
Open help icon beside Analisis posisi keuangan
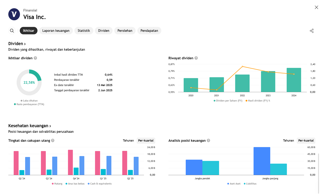pos(208,141)
